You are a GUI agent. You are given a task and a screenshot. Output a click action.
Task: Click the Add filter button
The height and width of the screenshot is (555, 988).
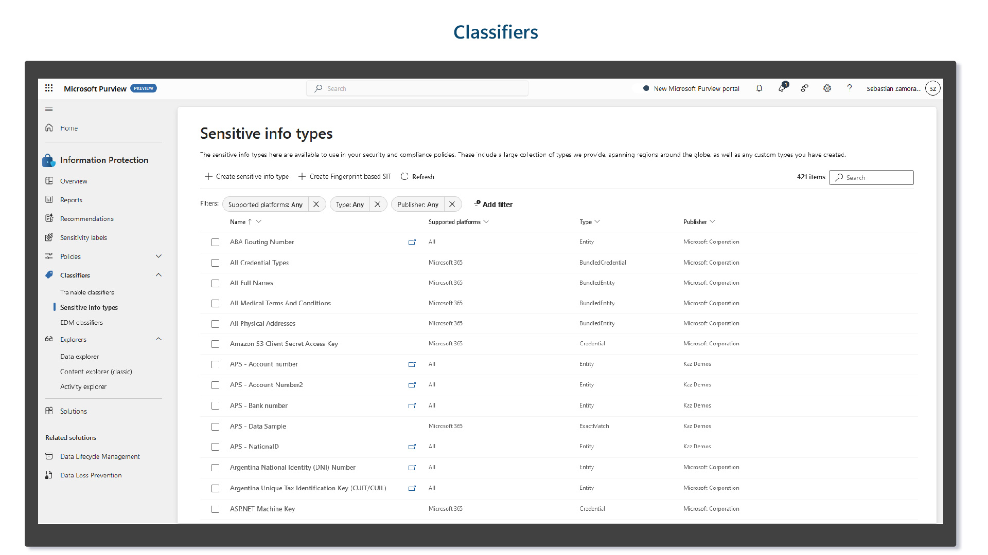(493, 204)
